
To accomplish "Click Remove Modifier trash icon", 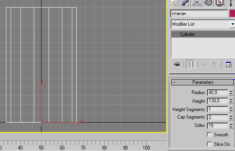I will (x=214, y=64).
